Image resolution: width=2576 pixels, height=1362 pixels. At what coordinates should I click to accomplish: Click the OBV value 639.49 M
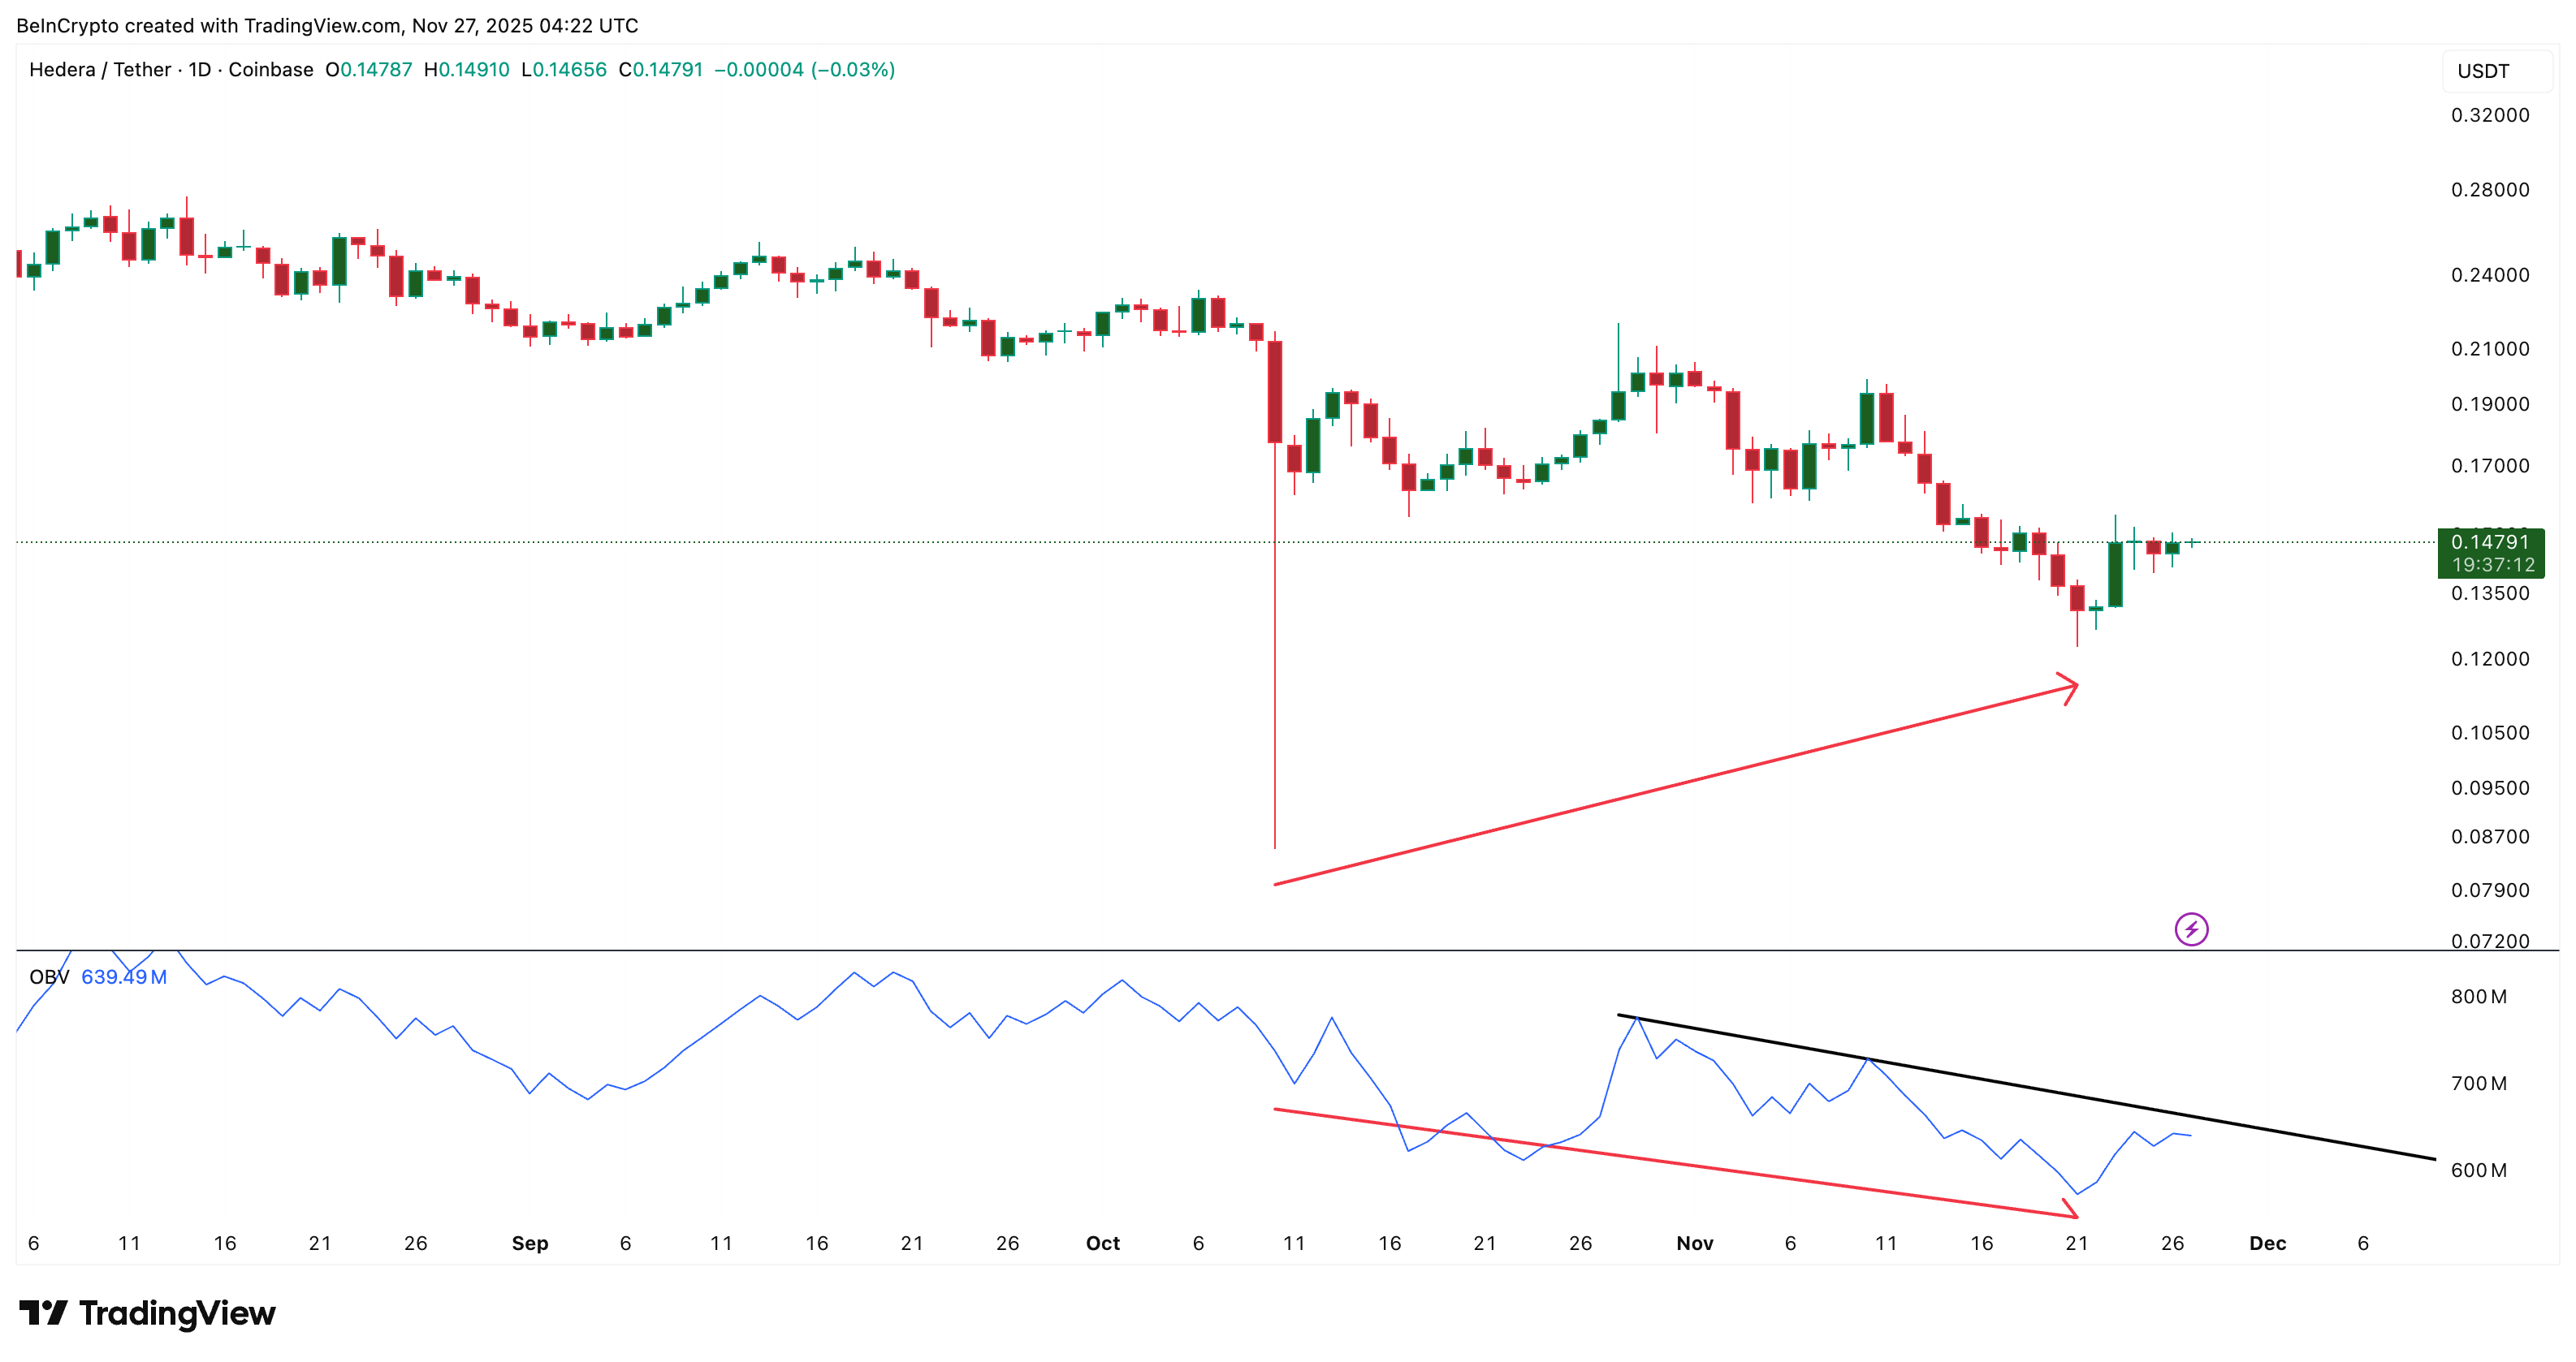point(124,976)
